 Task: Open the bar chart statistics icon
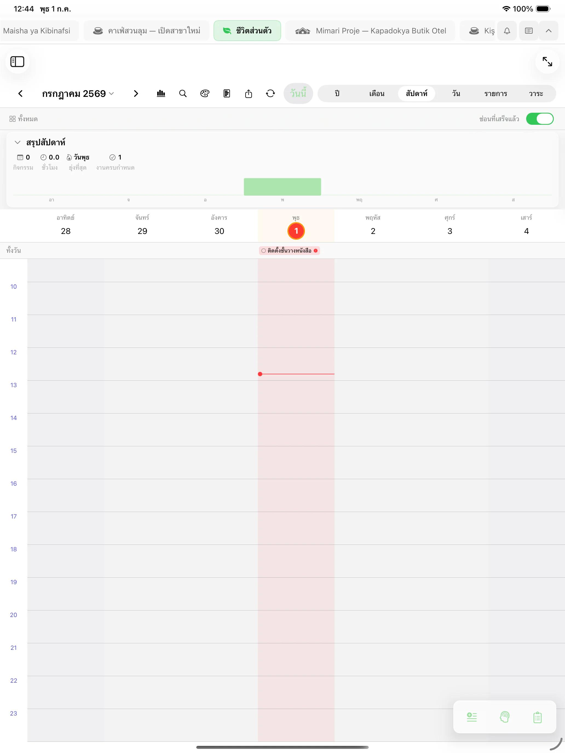(x=161, y=94)
